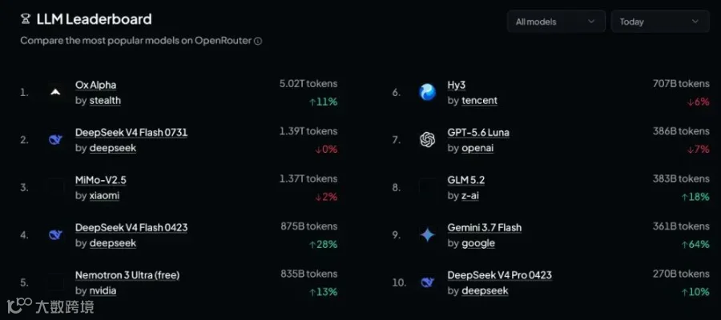This screenshot has width=721, height=320.
Task: Click the hourglass icon by LLM Leaderboard
Action: pyautogui.click(x=26, y=19)
